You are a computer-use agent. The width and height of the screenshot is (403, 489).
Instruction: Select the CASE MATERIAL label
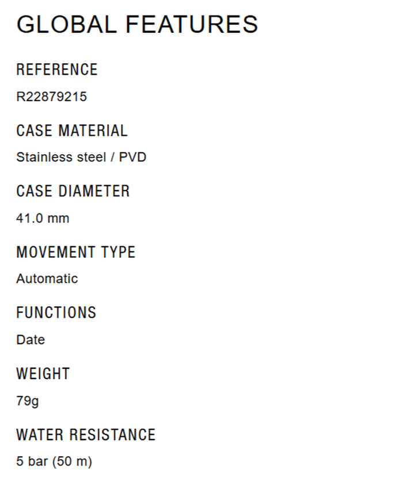tap(71, 131)
